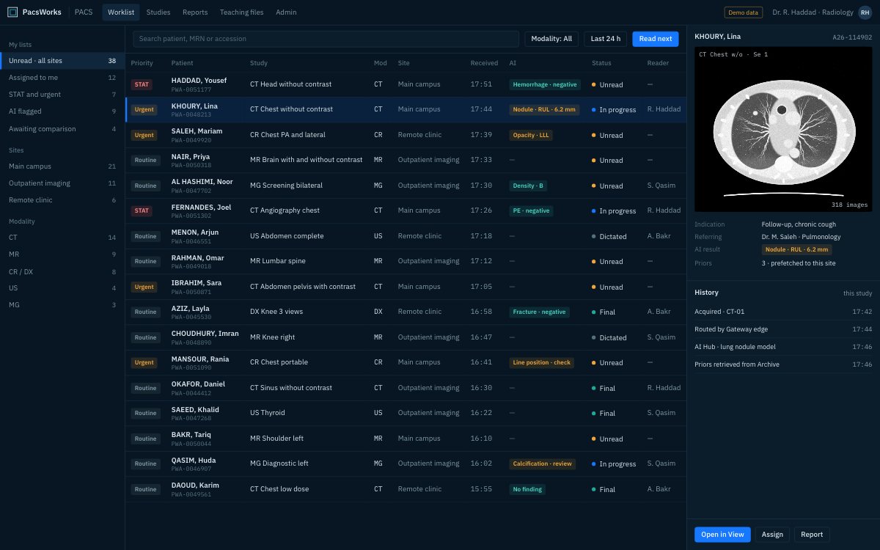Click the Urgent badge for SALEH, Mariam

144,135
